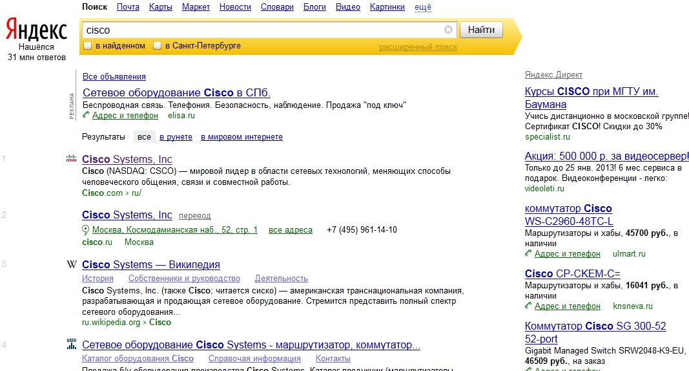
Task: Open ad 'Коммутатор Cisco SG 300-52 52-port'
Action: (x=595, y=332)
